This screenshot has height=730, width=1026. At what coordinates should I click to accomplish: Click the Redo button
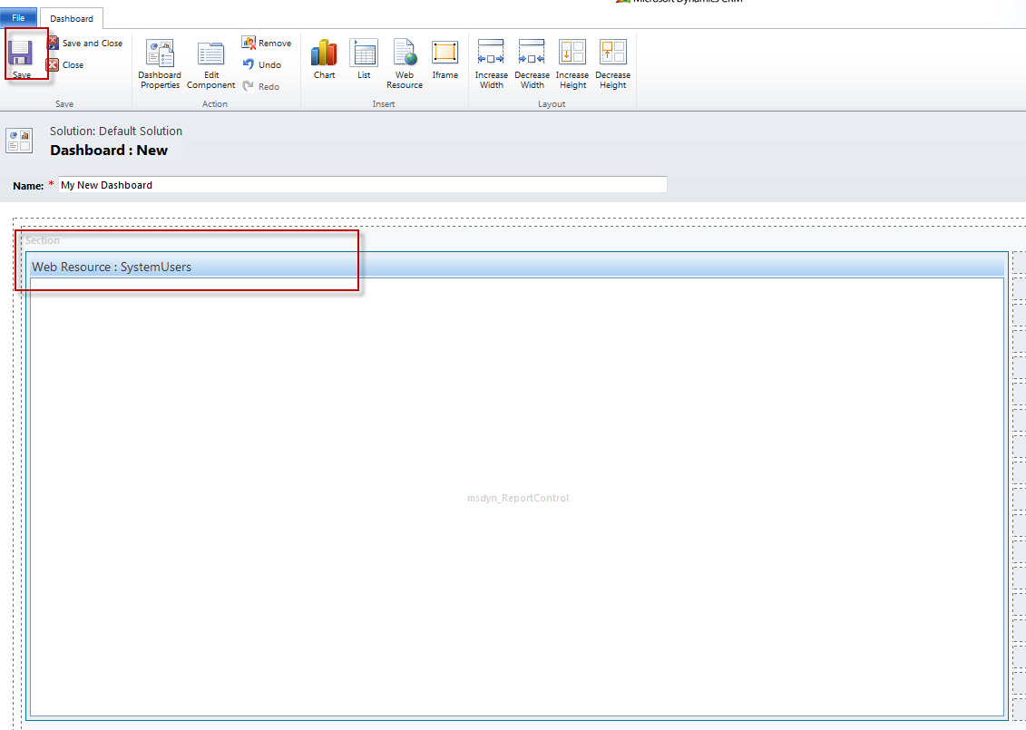tap(261, 87)
